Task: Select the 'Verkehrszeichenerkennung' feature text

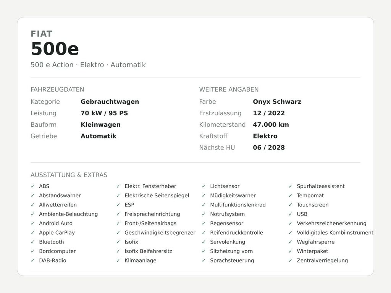Action: tap(332, 223)
